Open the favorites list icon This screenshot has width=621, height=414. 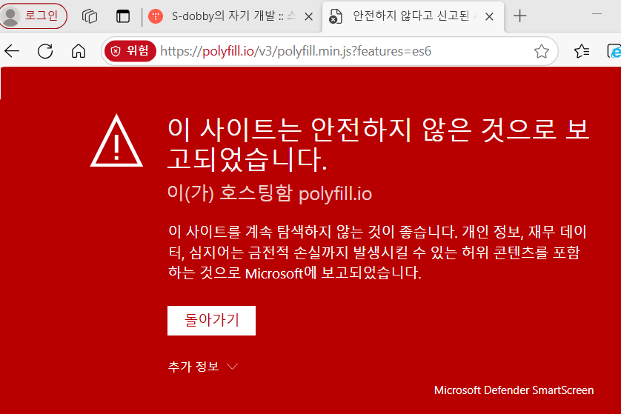[582, 51]
